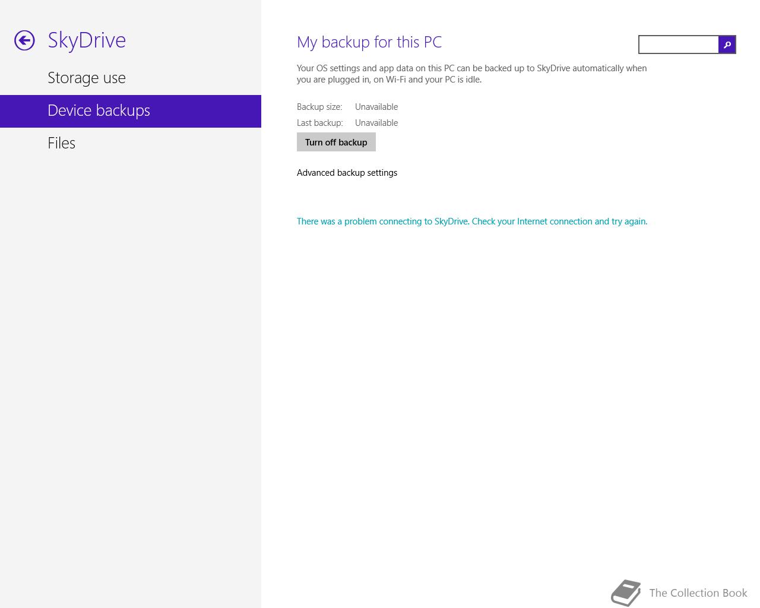The height and width of the screenshot is (608, 760).
Task: Click the search magnifier button
Action: click(727, 45)
